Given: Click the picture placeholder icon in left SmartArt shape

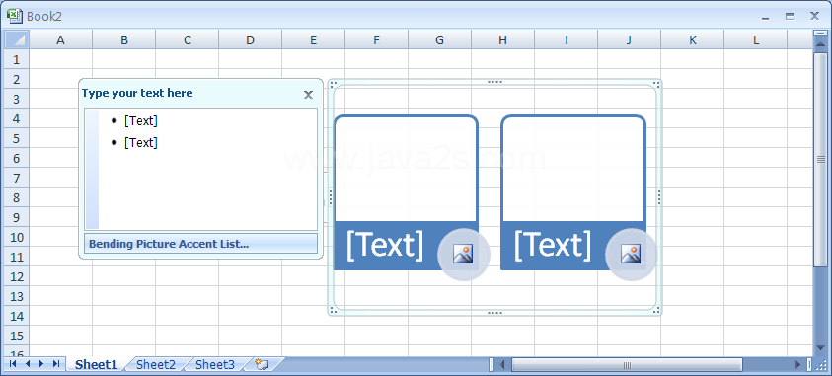Looking at the screenshot, I should 463,255.
